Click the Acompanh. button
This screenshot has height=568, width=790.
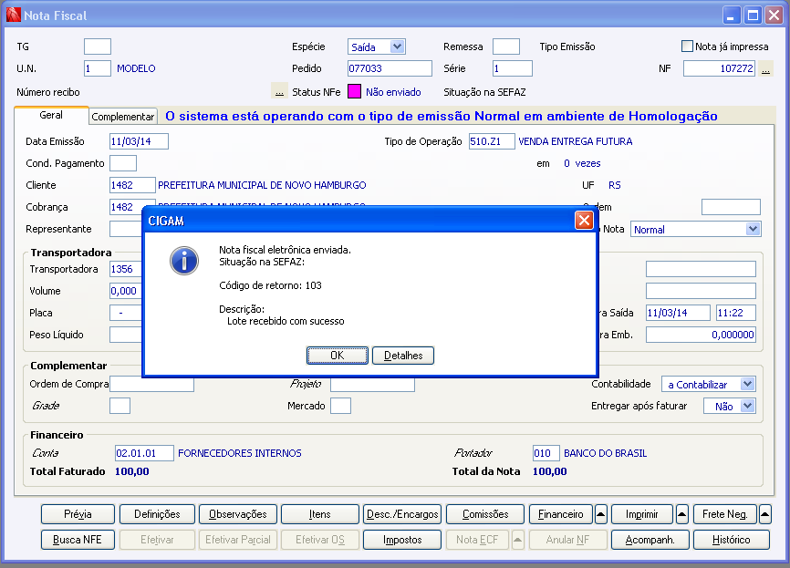click(650, 540)
